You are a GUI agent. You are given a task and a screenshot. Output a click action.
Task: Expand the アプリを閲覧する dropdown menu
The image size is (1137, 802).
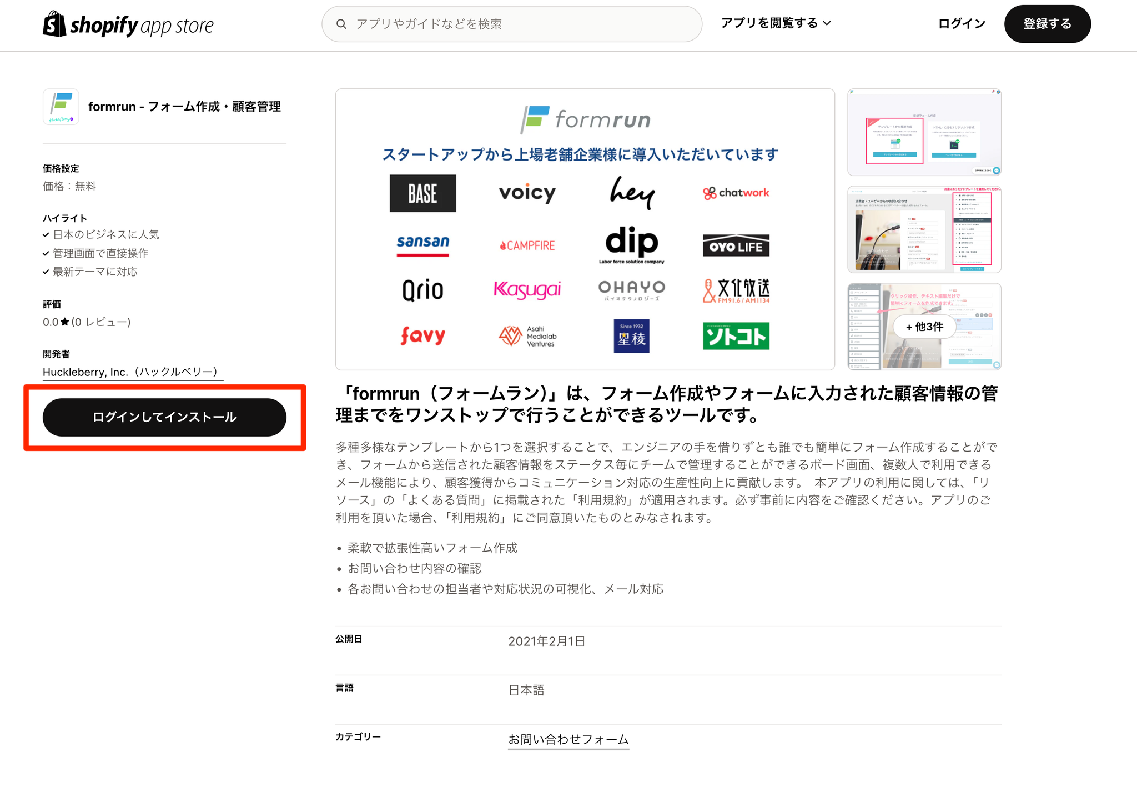click(x=769, y=23)
